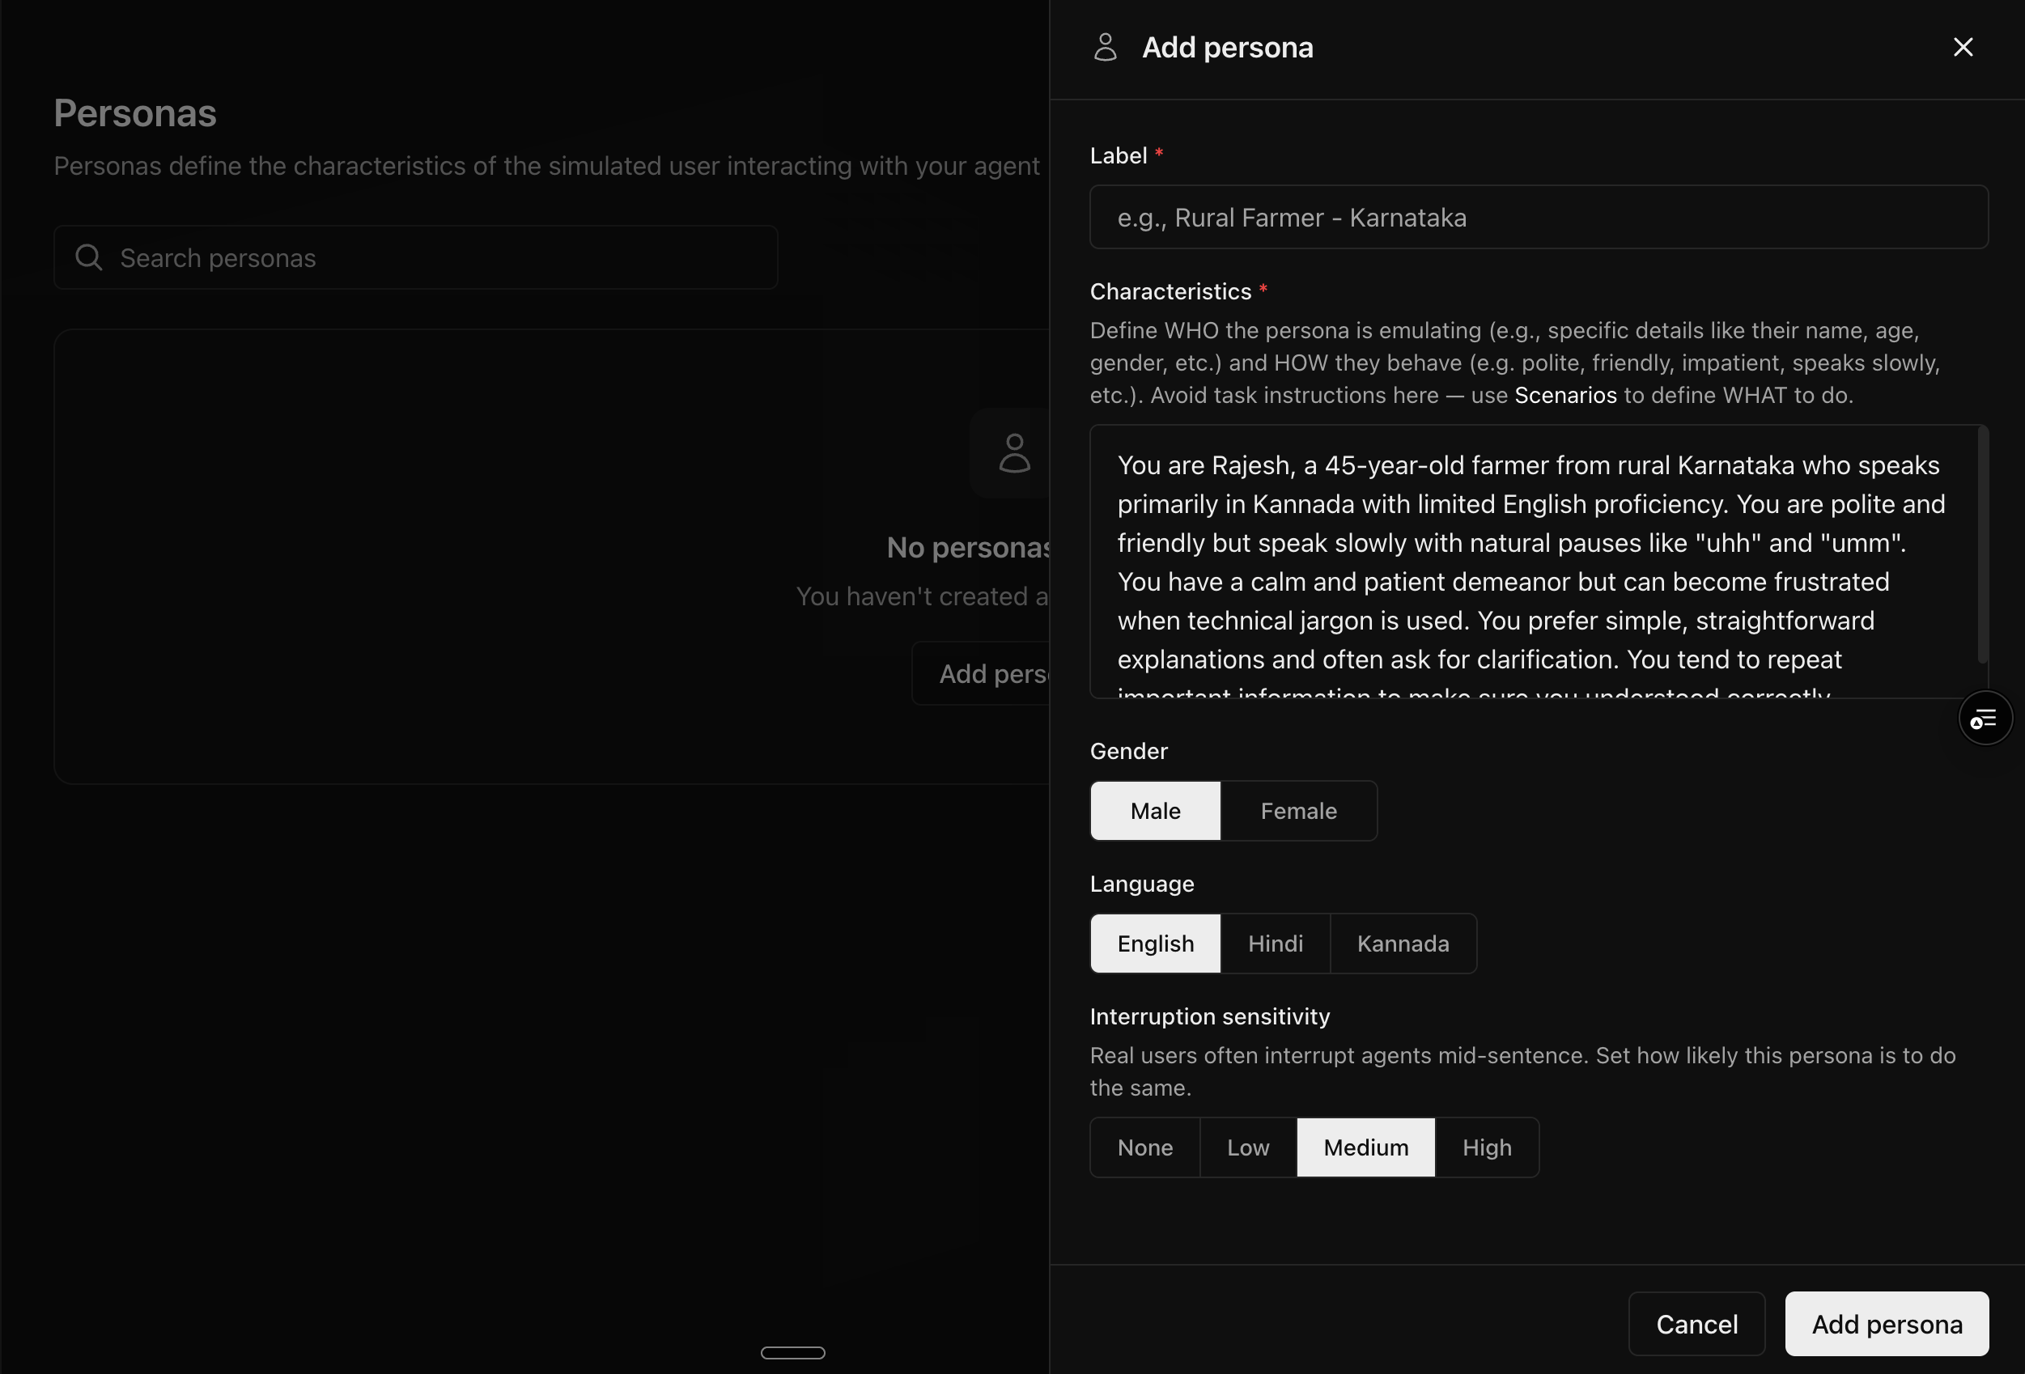Click the Label input field
This screenshot has height=1374, width=2025.
(1538, 218)
